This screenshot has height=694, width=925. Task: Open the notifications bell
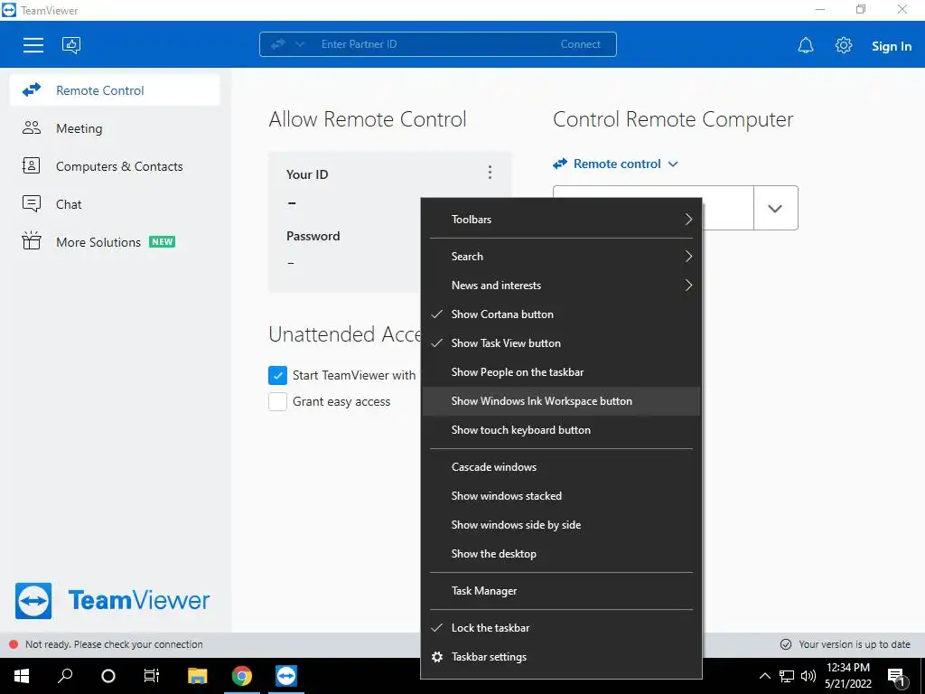[806, 45]
